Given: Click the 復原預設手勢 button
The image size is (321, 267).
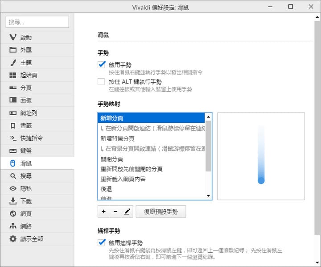Looking at the screenshot, I should point(161,212).
